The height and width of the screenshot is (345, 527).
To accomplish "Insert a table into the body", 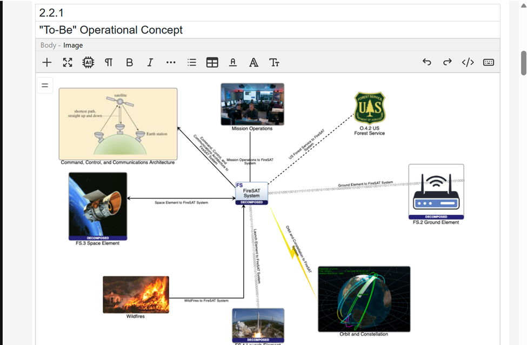I will [212, 62].
